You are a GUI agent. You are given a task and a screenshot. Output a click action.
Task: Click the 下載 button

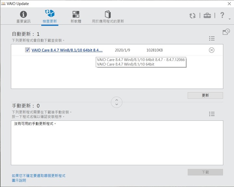coord(205,172)
